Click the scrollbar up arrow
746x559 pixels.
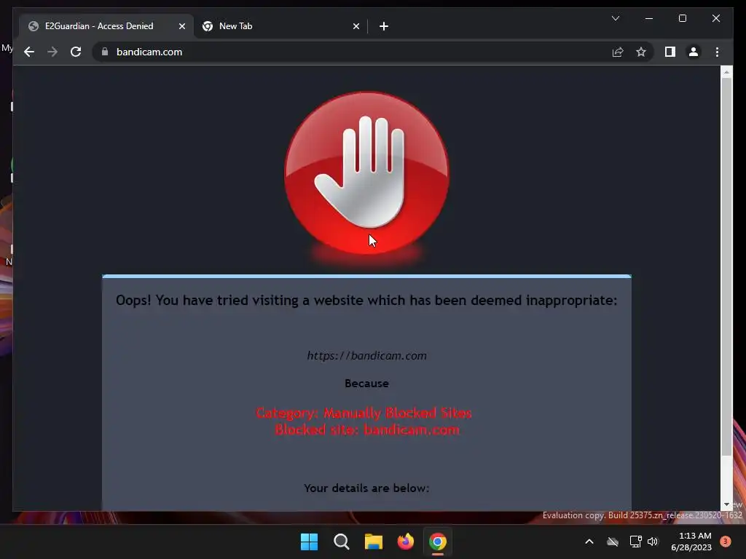click(x=726, y=72)
